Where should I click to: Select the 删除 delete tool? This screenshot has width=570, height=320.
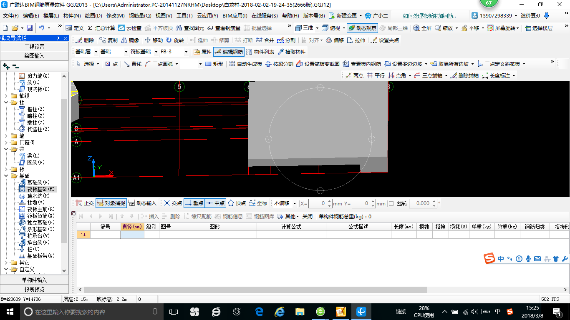click(85, 40)
